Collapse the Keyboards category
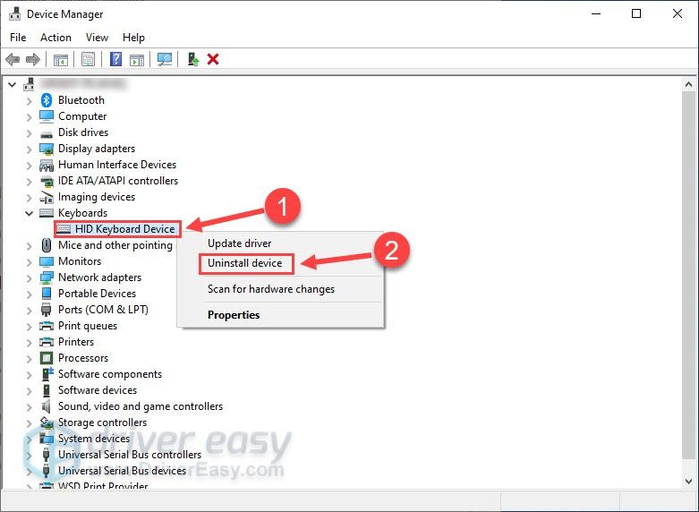699x512 pixels. tap(29, 213)
